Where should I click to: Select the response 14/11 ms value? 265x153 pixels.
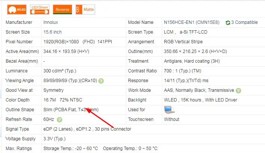click(x=186, y=81)
